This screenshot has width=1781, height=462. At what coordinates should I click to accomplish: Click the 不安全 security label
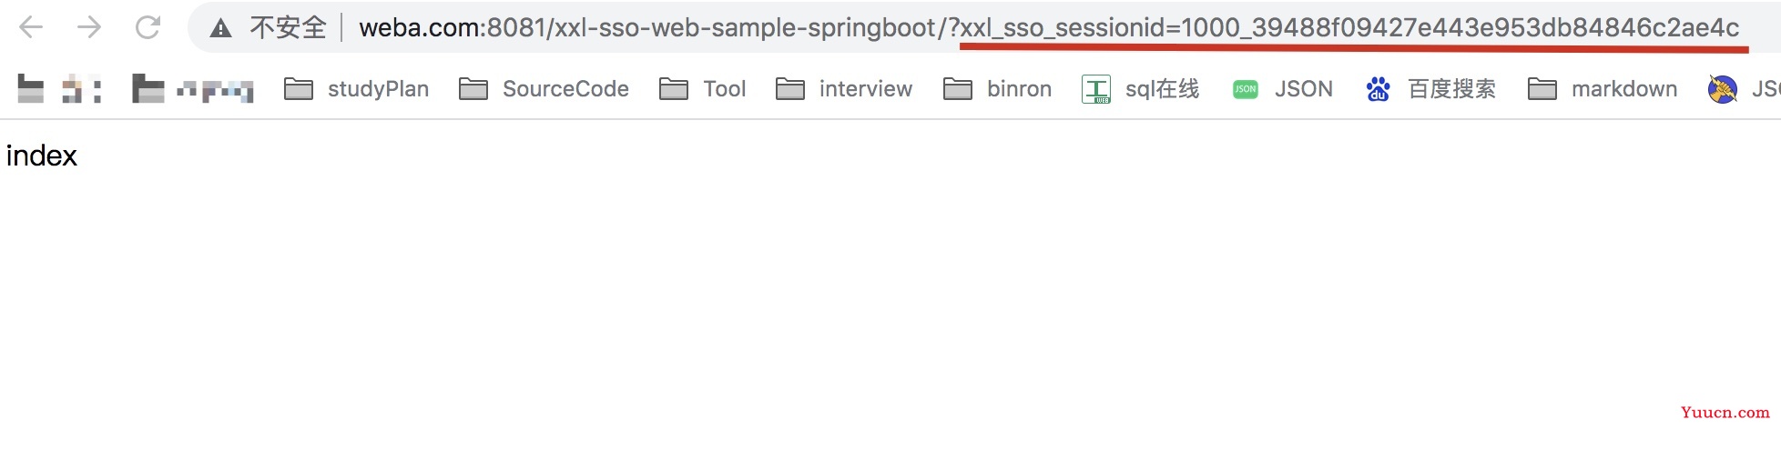coord(288,28)
